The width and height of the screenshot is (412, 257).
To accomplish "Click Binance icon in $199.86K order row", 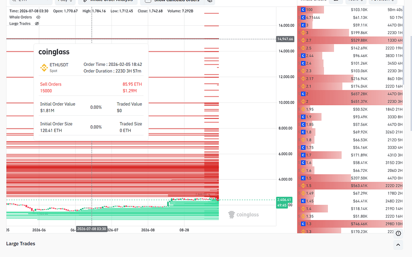I will tap(303, 33).
